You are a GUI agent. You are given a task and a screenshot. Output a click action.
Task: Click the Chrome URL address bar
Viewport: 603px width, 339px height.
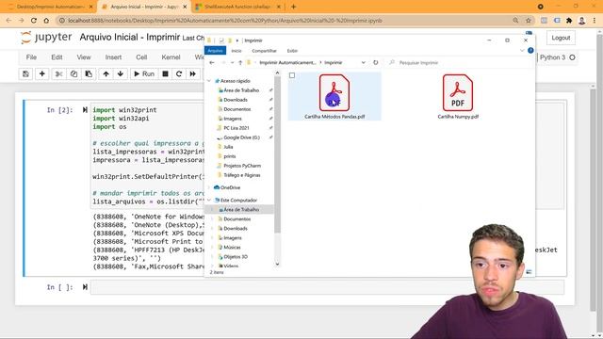pos(285,21)
